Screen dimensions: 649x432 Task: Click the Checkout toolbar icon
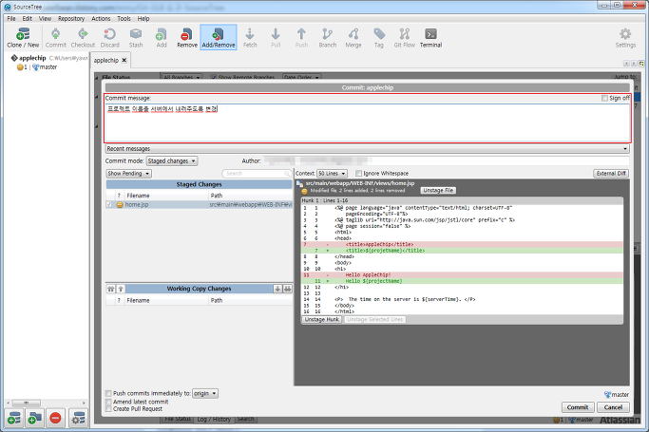[83, 38]
